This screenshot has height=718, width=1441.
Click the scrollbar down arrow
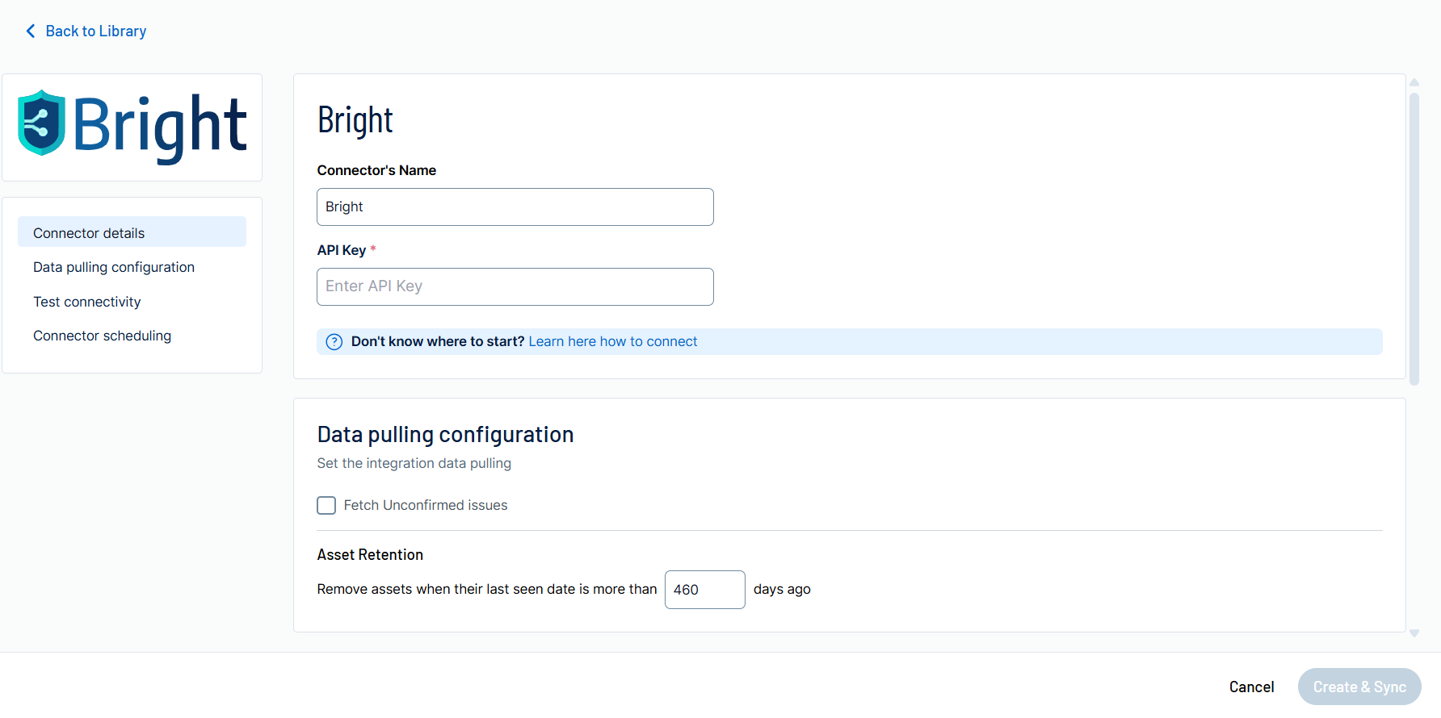[1414, 633]
